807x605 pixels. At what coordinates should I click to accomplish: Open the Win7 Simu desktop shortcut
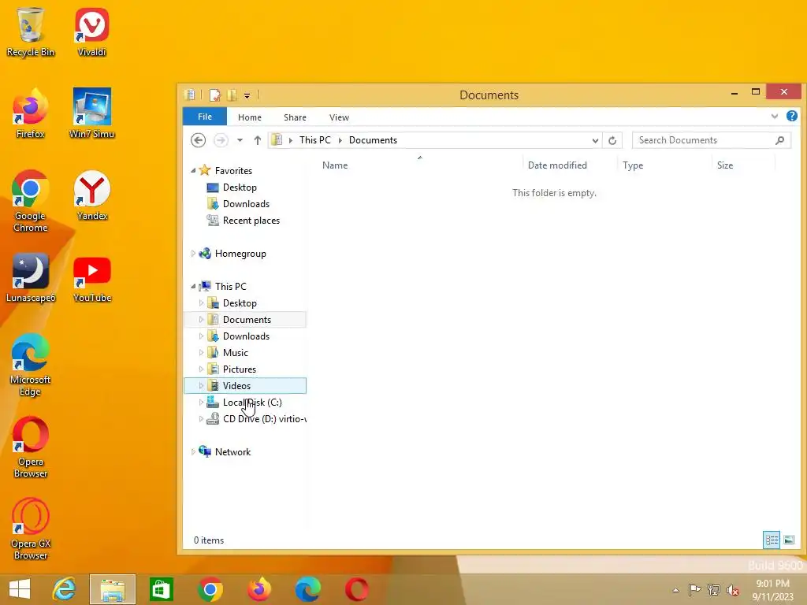coord(91,113)
